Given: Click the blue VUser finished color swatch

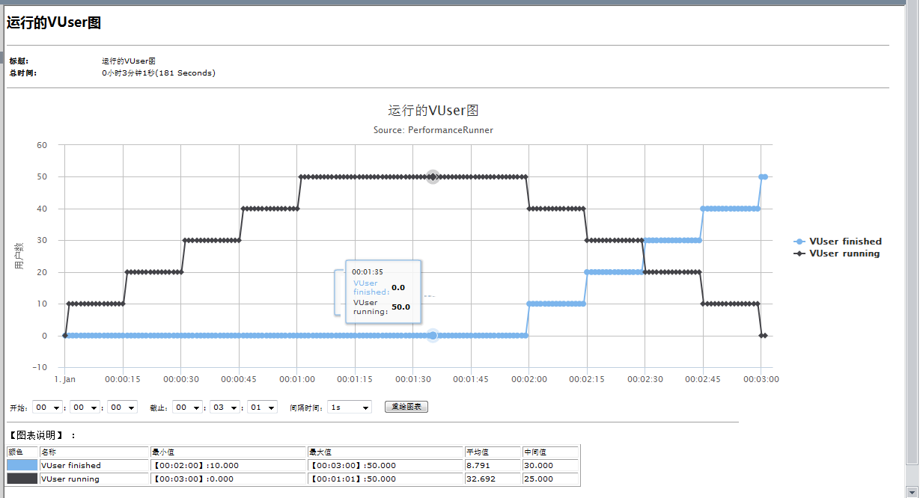Looking at the screenshot, I should (x=22, y=465).
